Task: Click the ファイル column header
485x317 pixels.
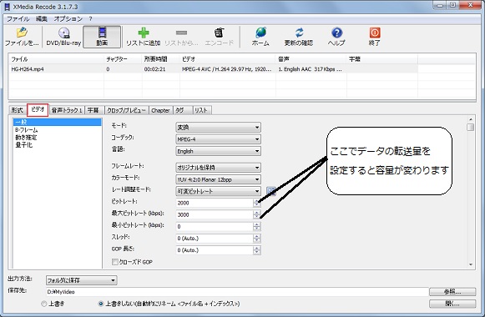Action: 56,59
